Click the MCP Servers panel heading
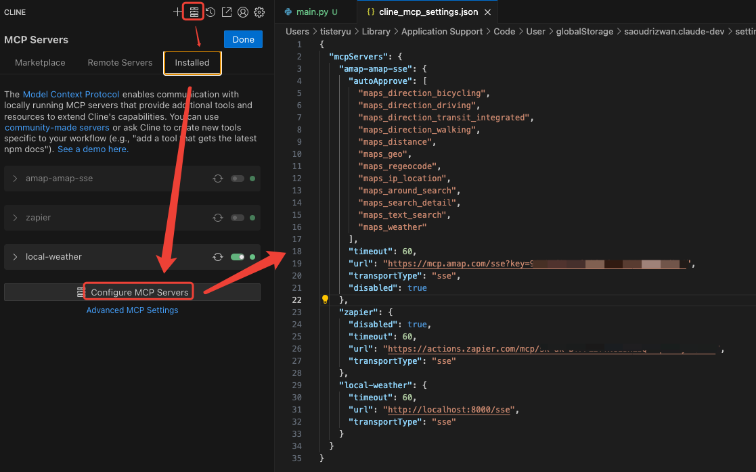This screenshot has width=756, height=472. pos(36,39)
